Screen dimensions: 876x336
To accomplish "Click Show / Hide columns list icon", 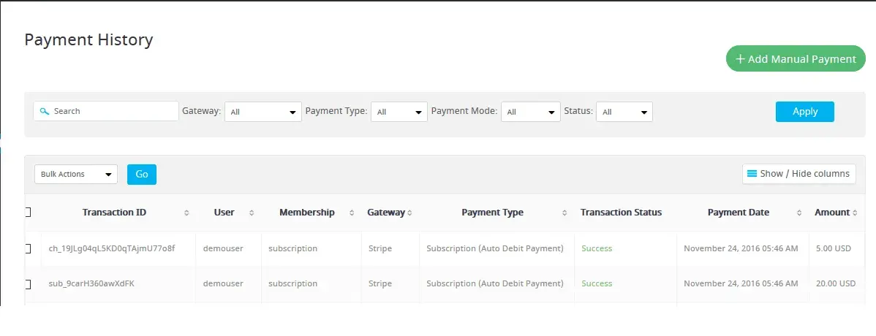I will pyautogui.click(x=752, y=174).
